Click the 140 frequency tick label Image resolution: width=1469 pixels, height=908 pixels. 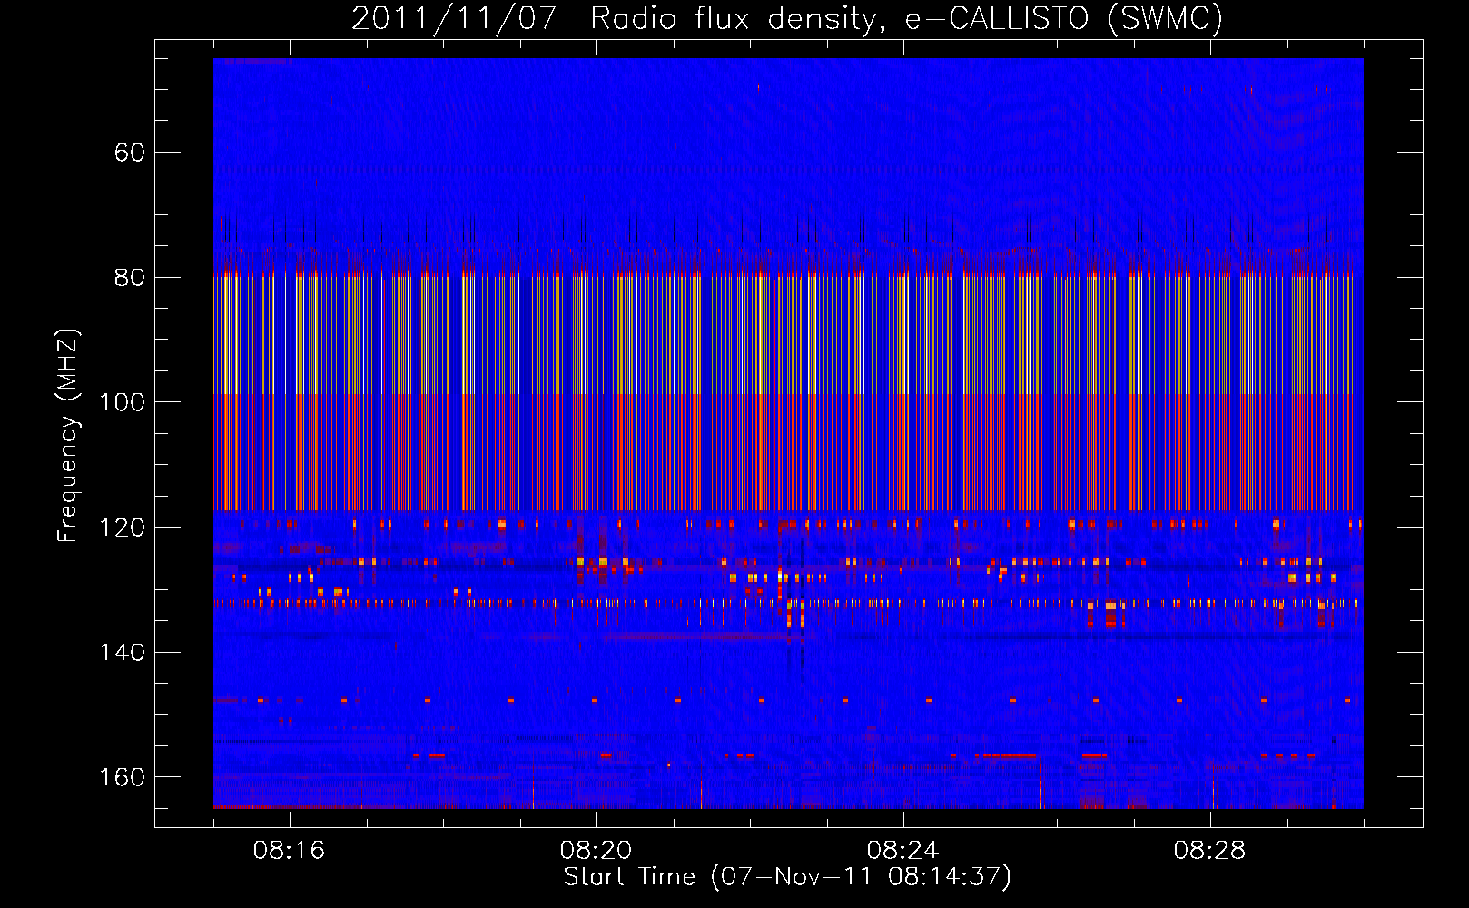pyautogui.click(x=122, y=653)
